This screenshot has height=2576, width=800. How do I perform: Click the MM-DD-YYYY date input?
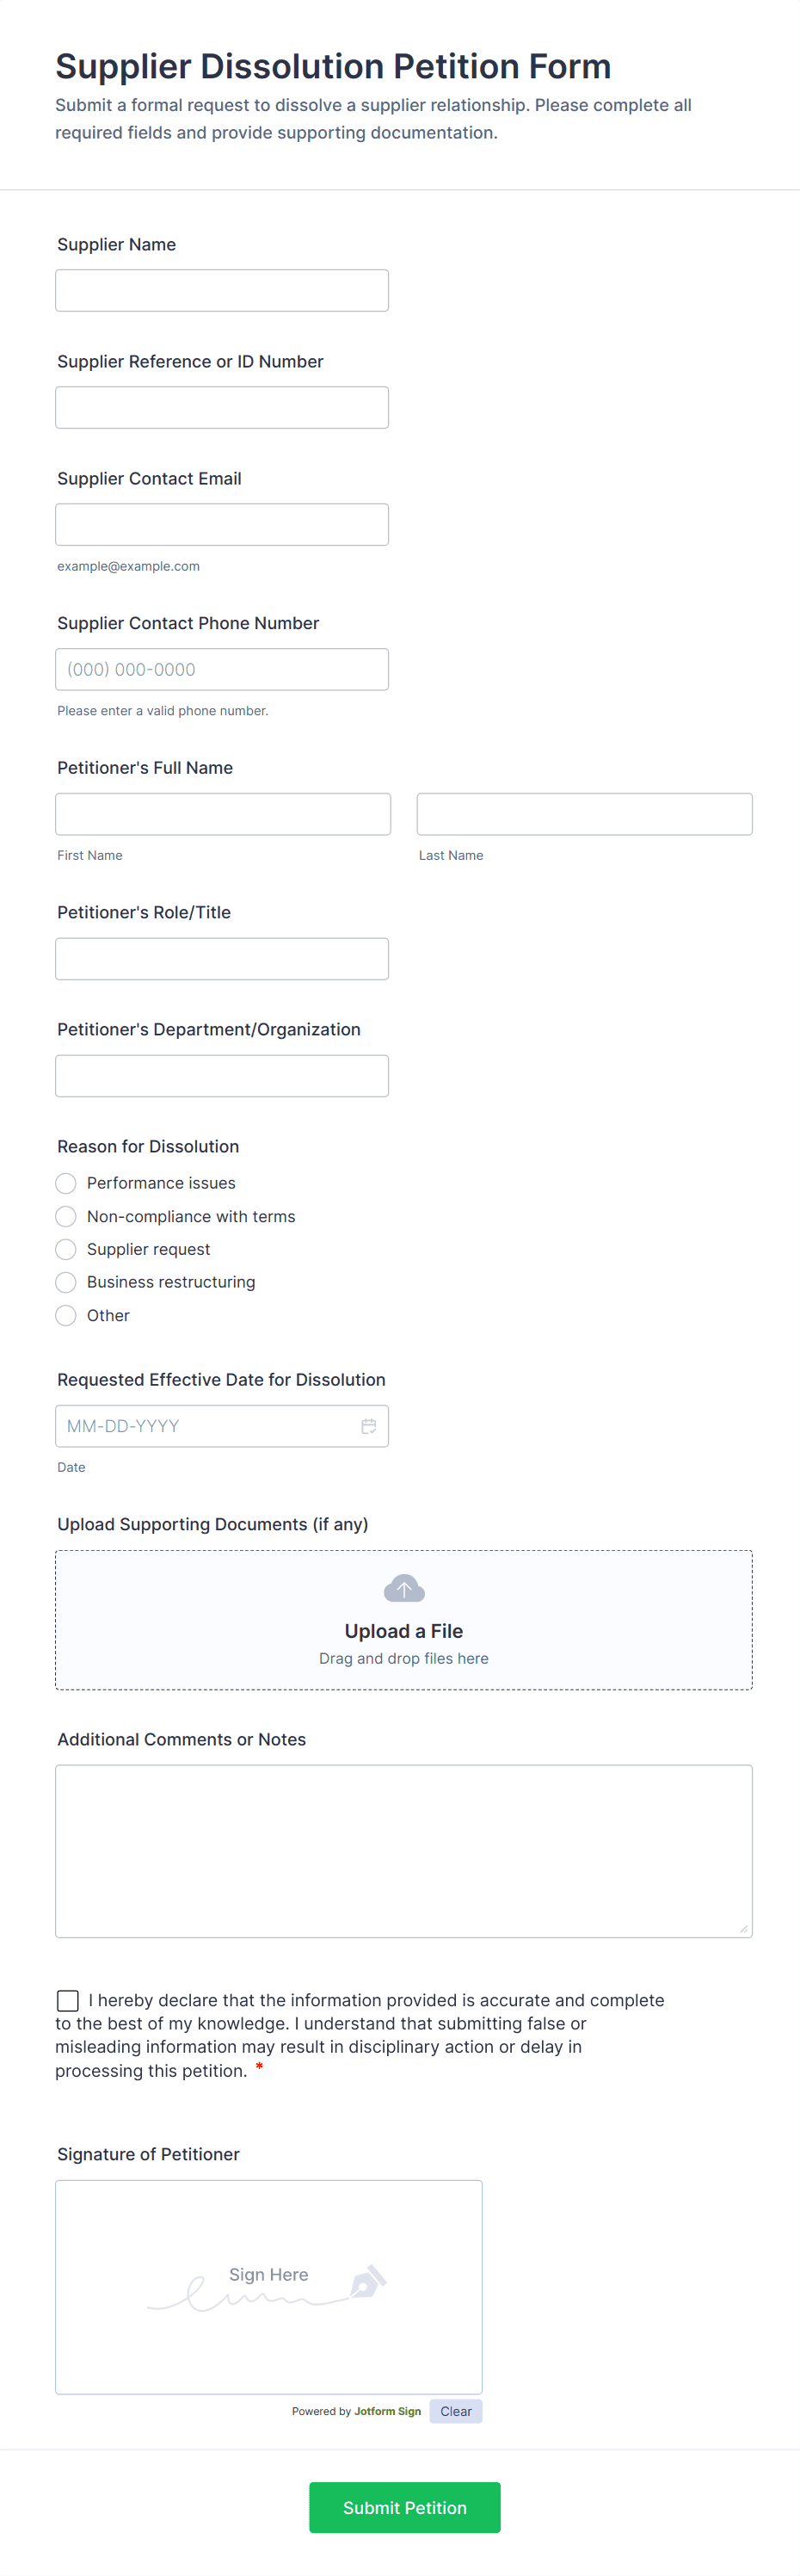pos(222,1426)
